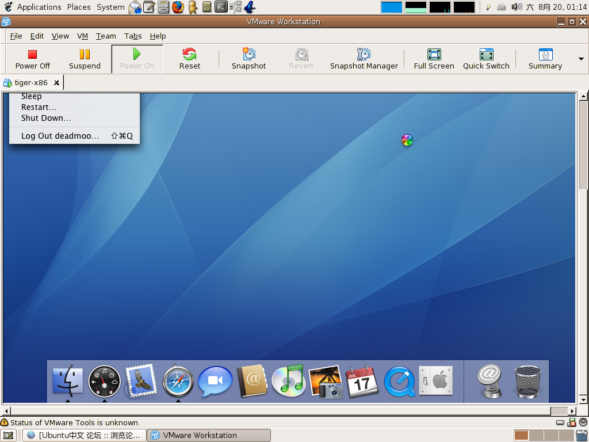The height and width of the screenshot is (442, 589).
Task: Click the @ spring website icon
Action: click(x=489, y=381)
